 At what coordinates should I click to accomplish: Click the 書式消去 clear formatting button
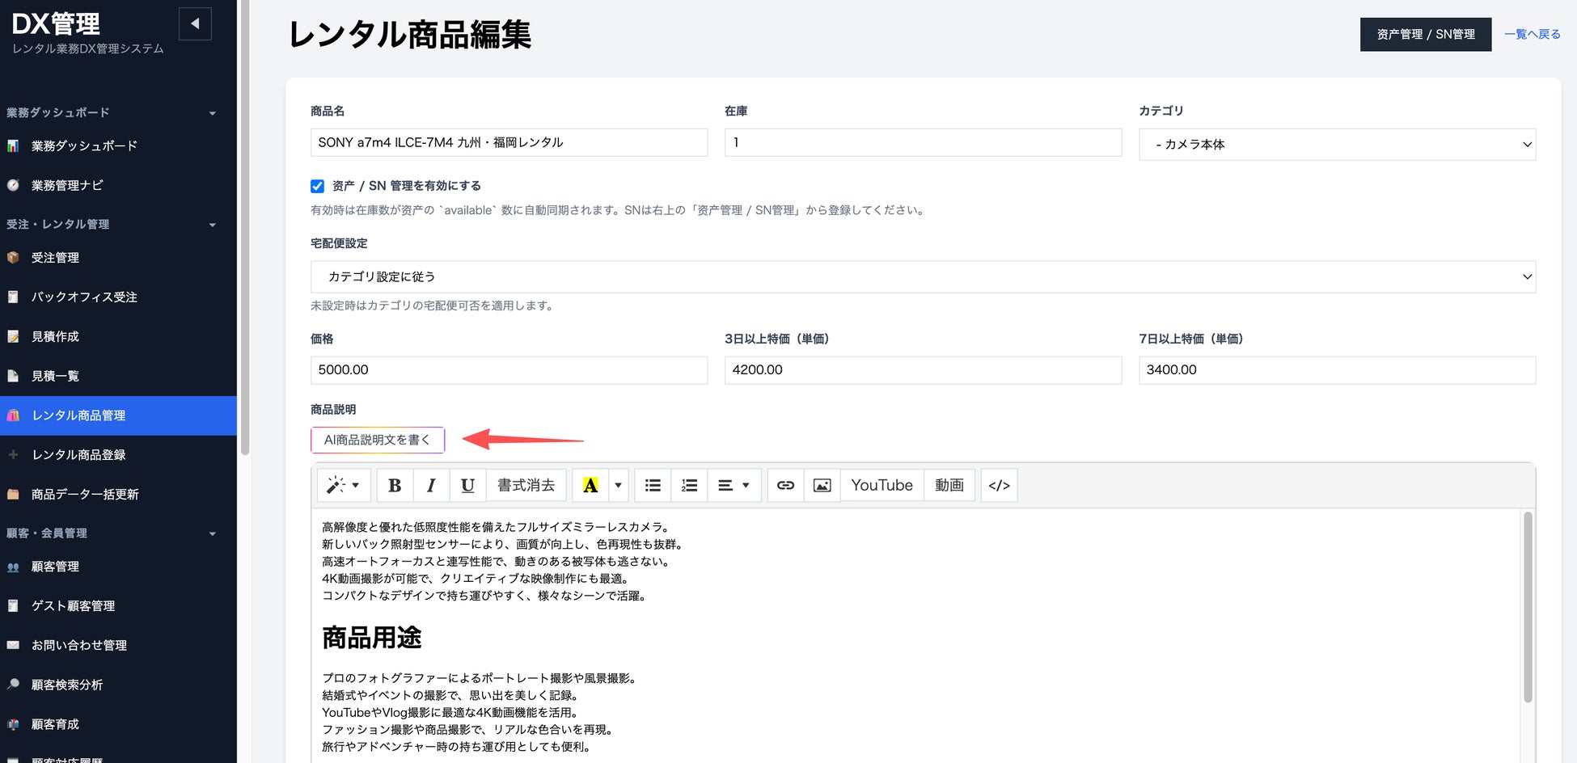click(x=526, y=485)
